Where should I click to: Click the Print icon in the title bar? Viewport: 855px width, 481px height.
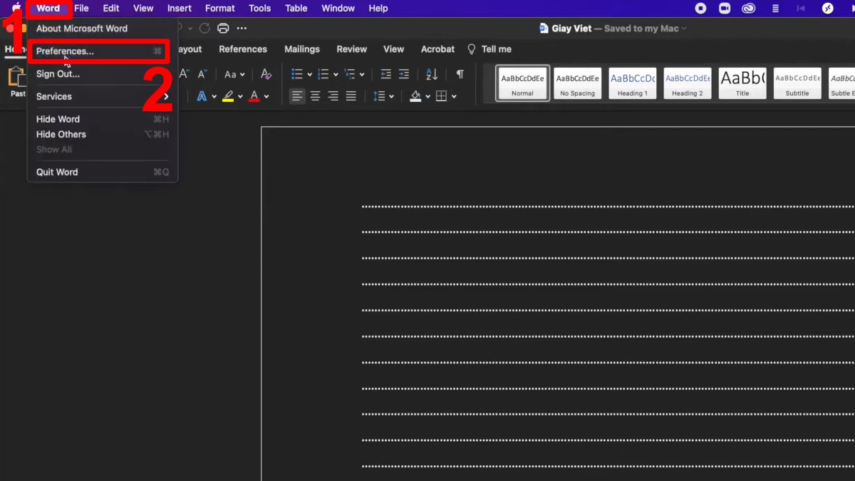click(x=223, y=29)
